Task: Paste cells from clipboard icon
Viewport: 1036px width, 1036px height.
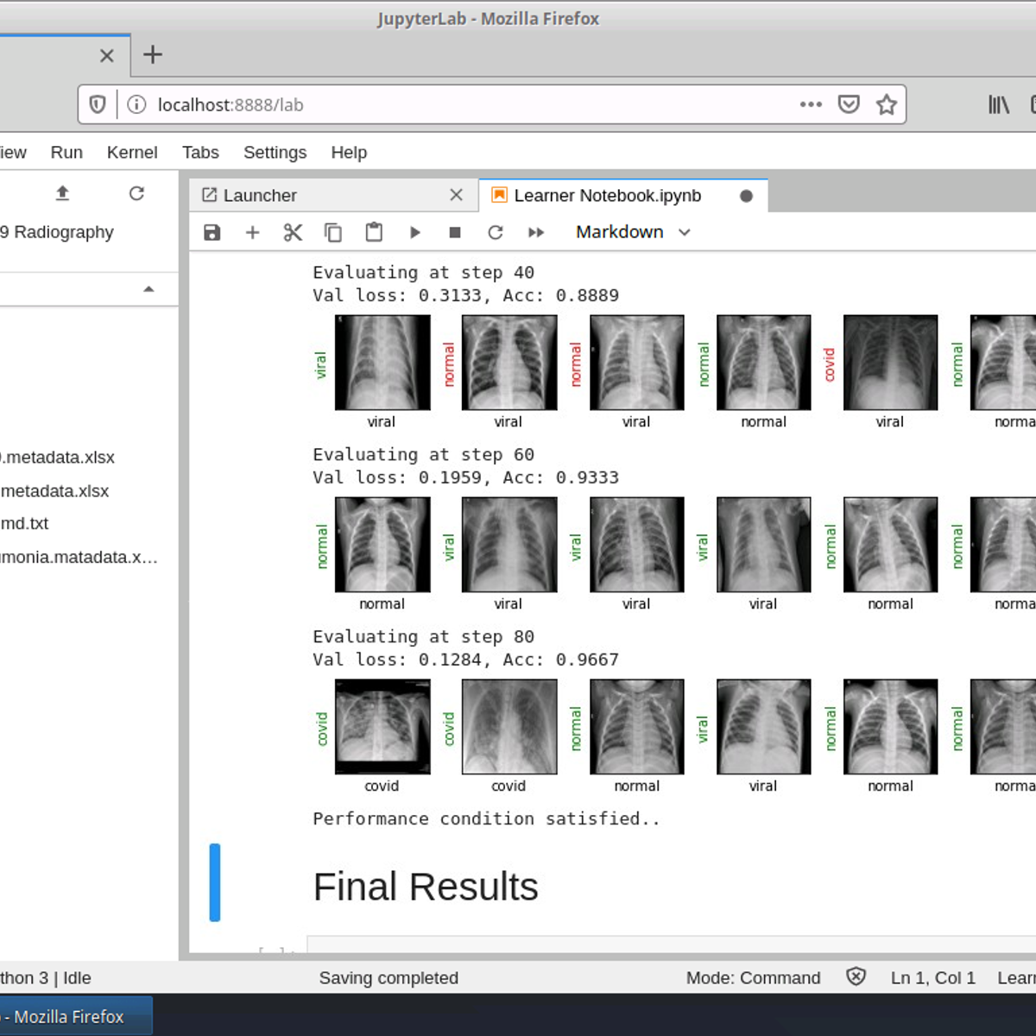Action: coord(374,232)
